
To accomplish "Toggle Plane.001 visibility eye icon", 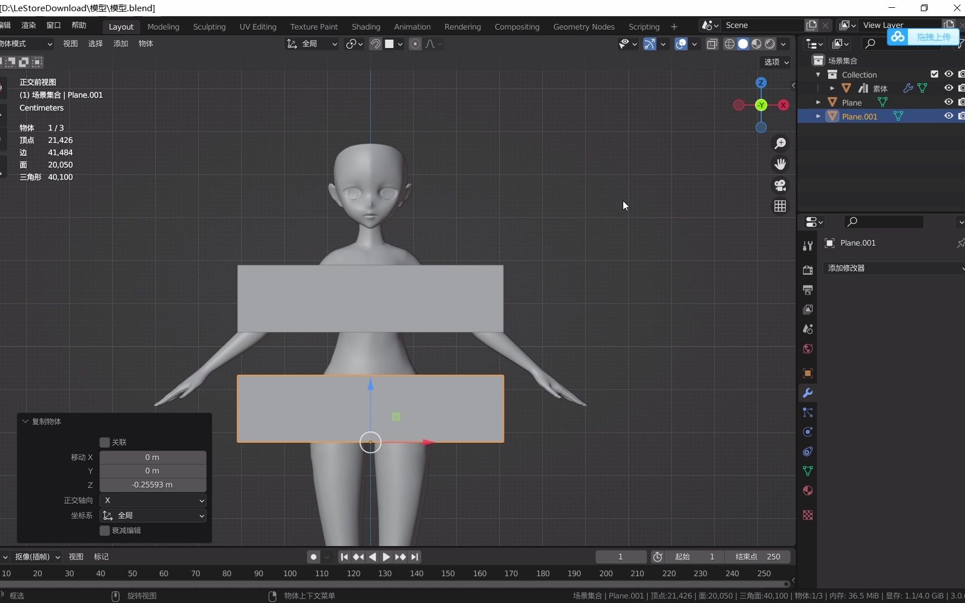I will pos(949,116).
